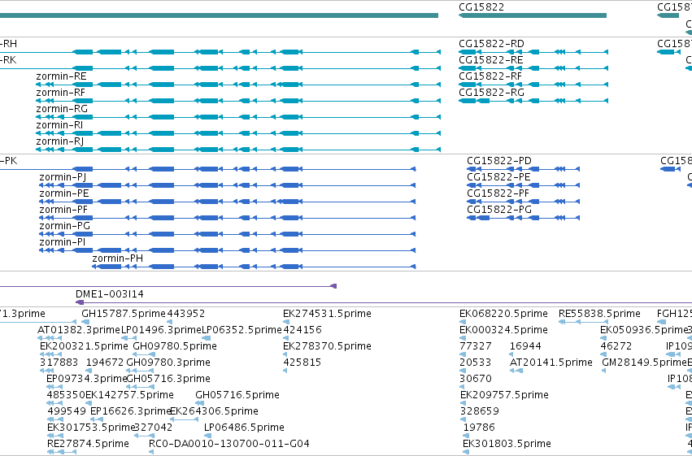Click the zormin-RI transcript label

[59, 125]
